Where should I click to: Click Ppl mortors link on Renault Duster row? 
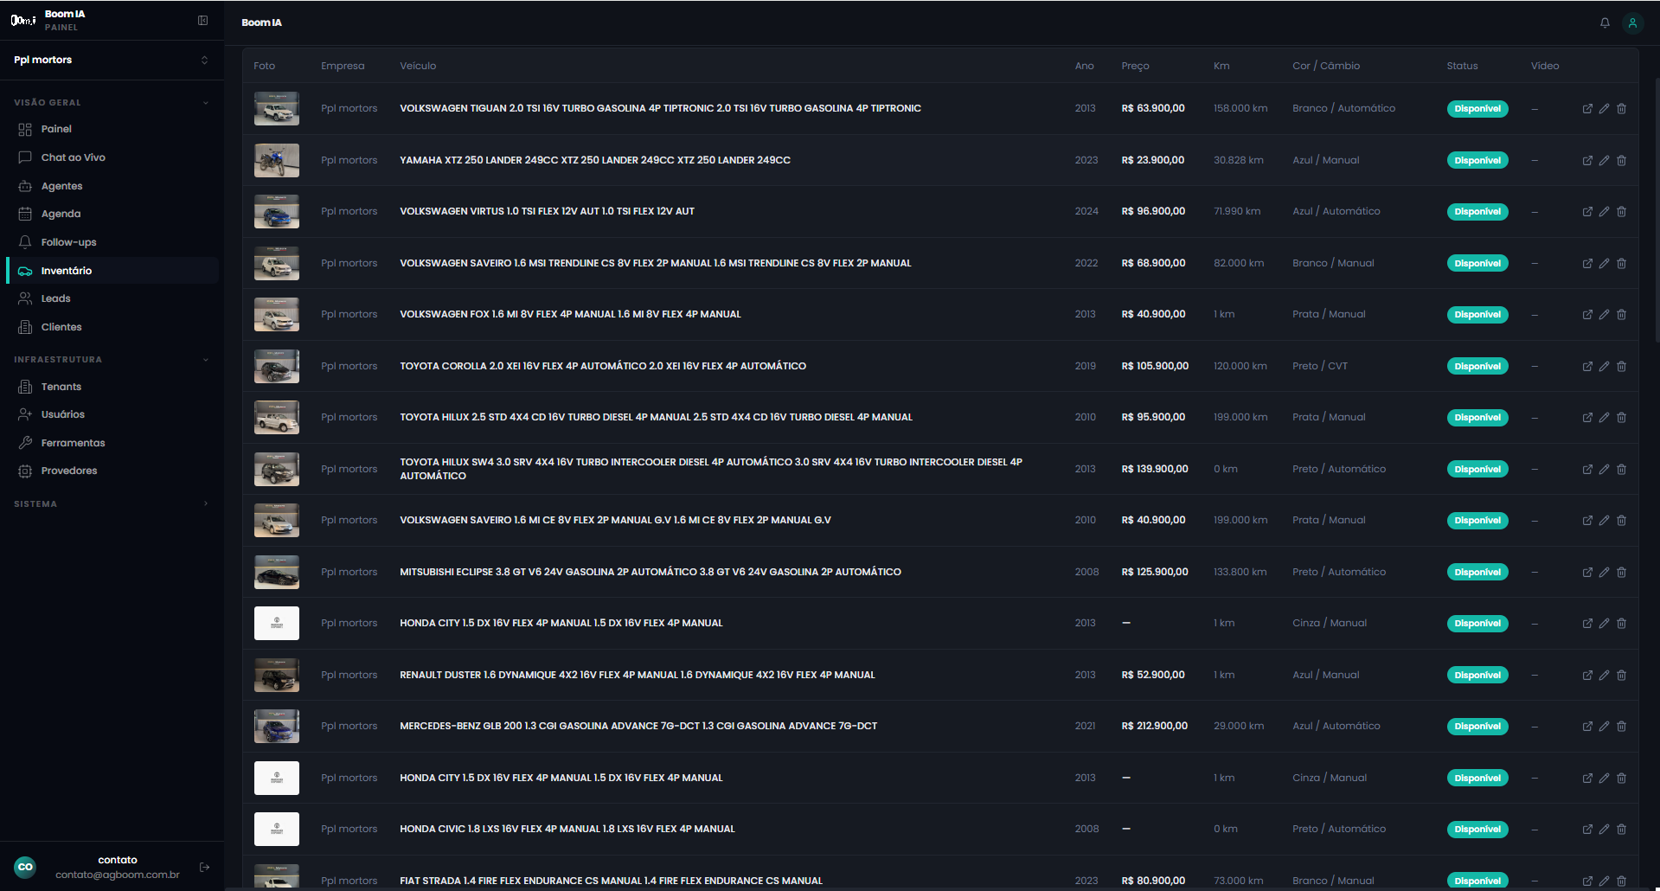pyautogui.click(x=349, y=675)
